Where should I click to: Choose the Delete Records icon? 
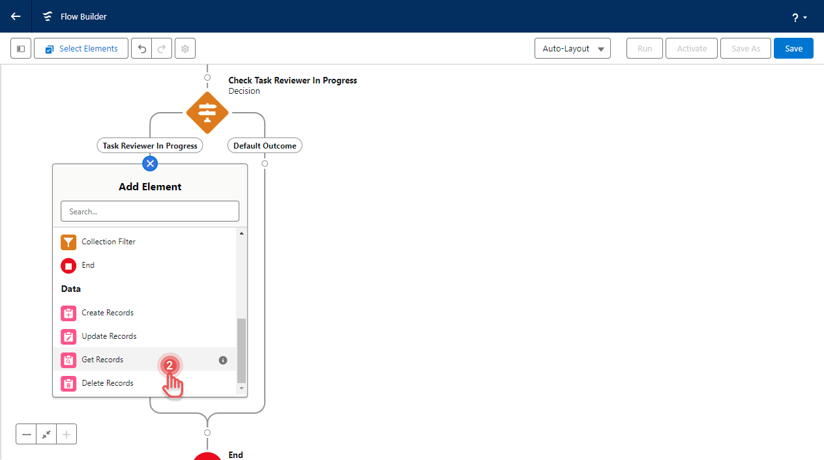pyautogui.click(x=68, y=384)
